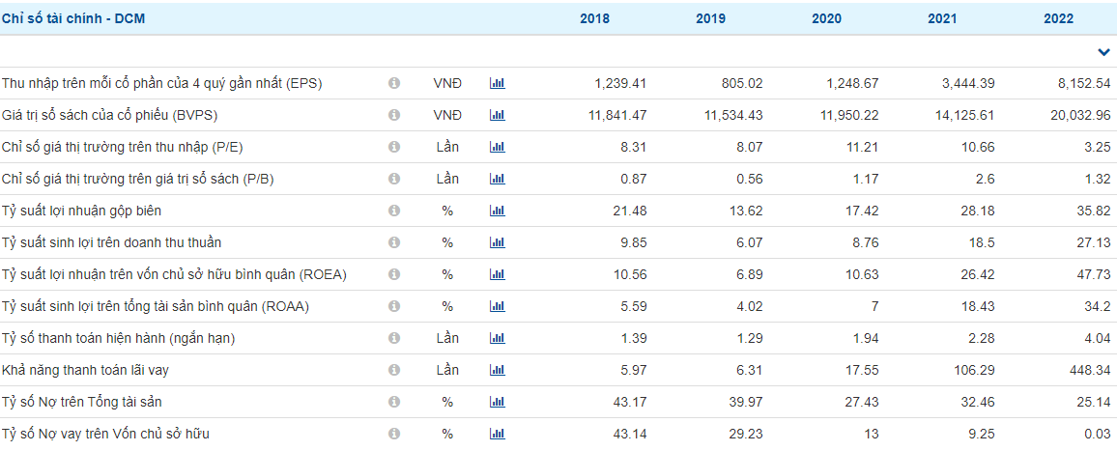The height and width of the screenshot is (451, 1117).
Task: Select the 2022 column header
Action: 1059,19
